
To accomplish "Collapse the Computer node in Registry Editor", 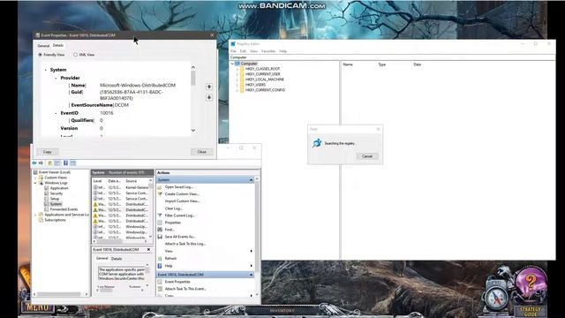I will (x=232, y=64).
